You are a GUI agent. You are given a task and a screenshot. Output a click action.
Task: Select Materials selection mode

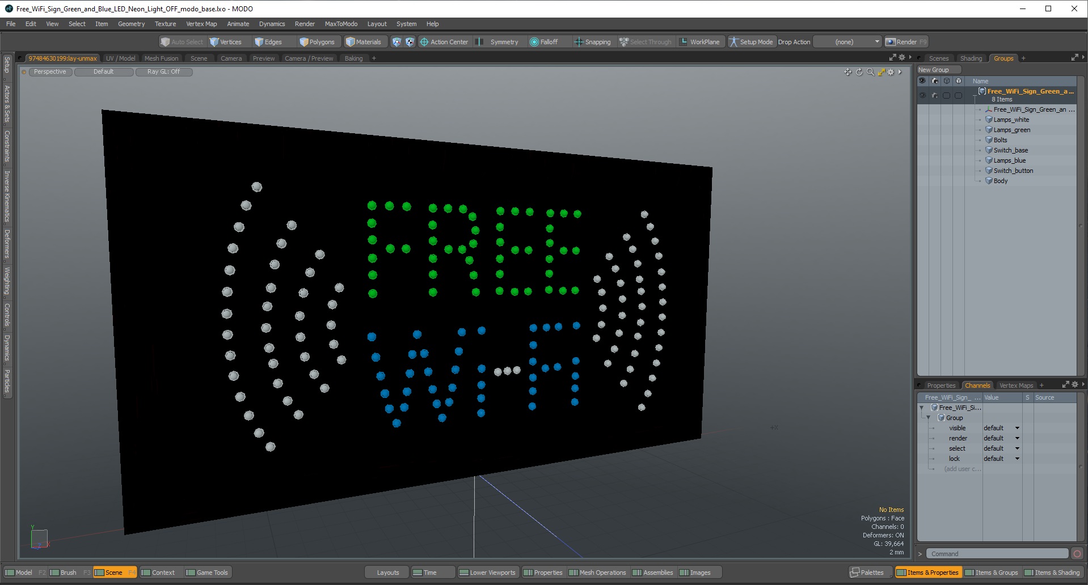(364, 42)
